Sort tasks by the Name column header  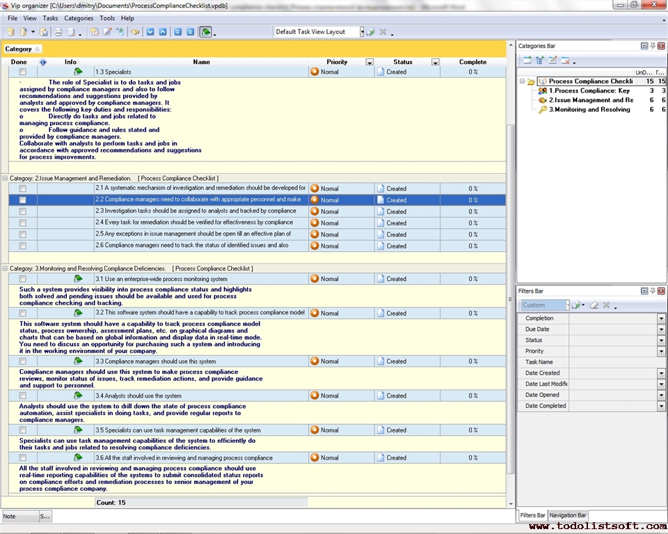[201, 62]
